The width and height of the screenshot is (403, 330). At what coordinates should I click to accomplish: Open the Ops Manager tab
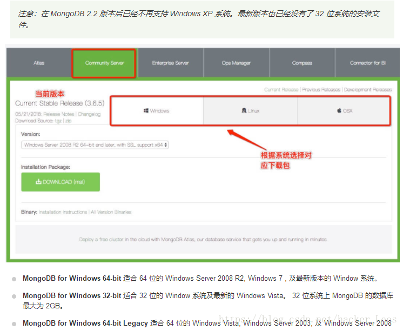[x=236, y=63]
